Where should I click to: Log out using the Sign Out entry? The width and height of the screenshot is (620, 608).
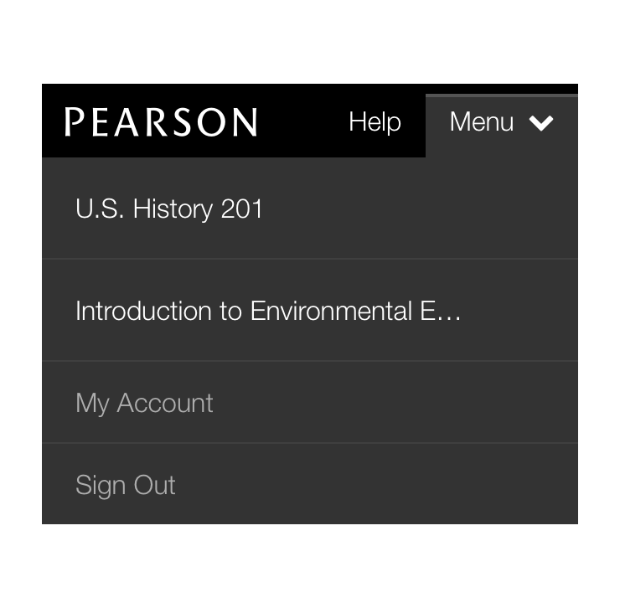(x=126, y=485)
